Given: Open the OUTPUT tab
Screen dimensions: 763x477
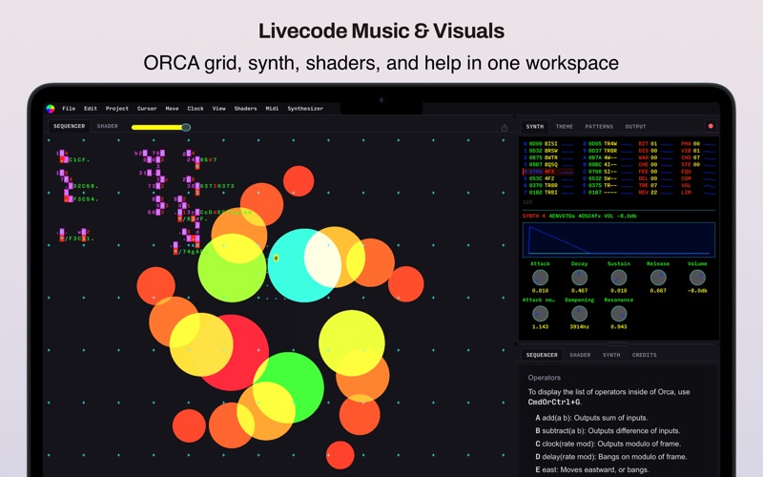Looking at the screenshot, I should (635, 127).
